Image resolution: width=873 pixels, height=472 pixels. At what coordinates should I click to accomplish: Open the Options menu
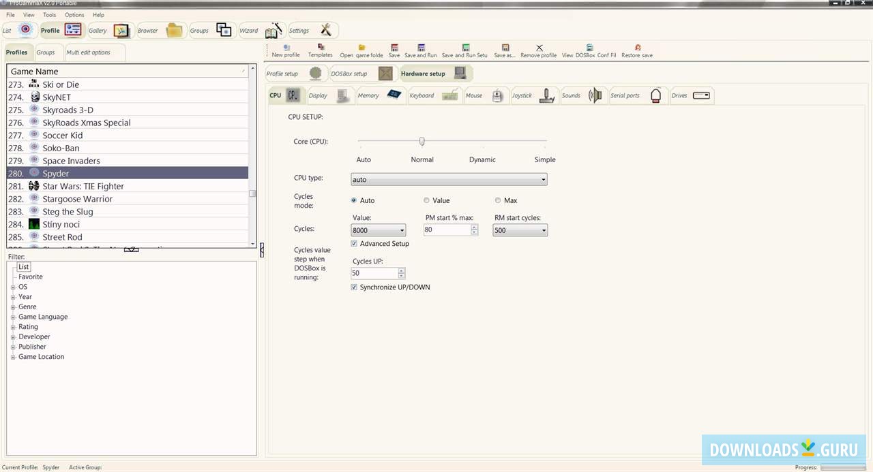[74, 14]
